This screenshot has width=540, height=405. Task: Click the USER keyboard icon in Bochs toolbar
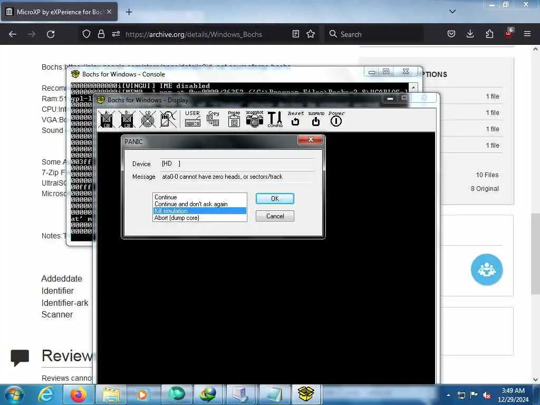(x=192, y=119)
